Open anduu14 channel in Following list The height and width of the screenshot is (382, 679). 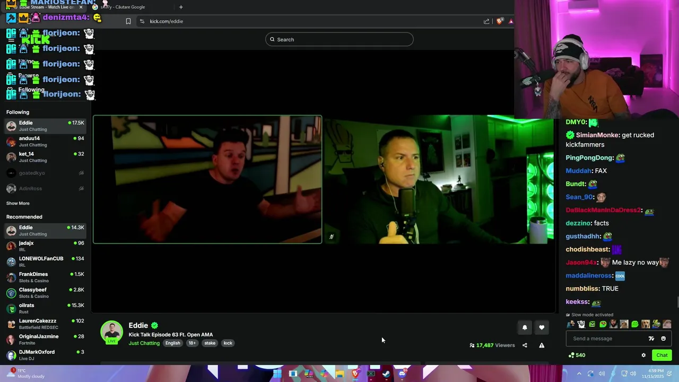(45, 141)
